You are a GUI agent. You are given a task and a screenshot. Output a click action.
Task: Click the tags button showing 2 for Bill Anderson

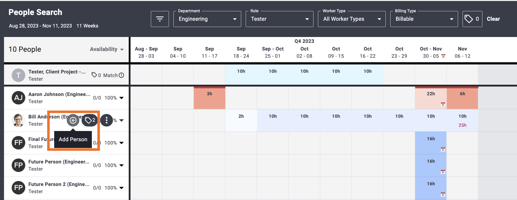(90, 120)
